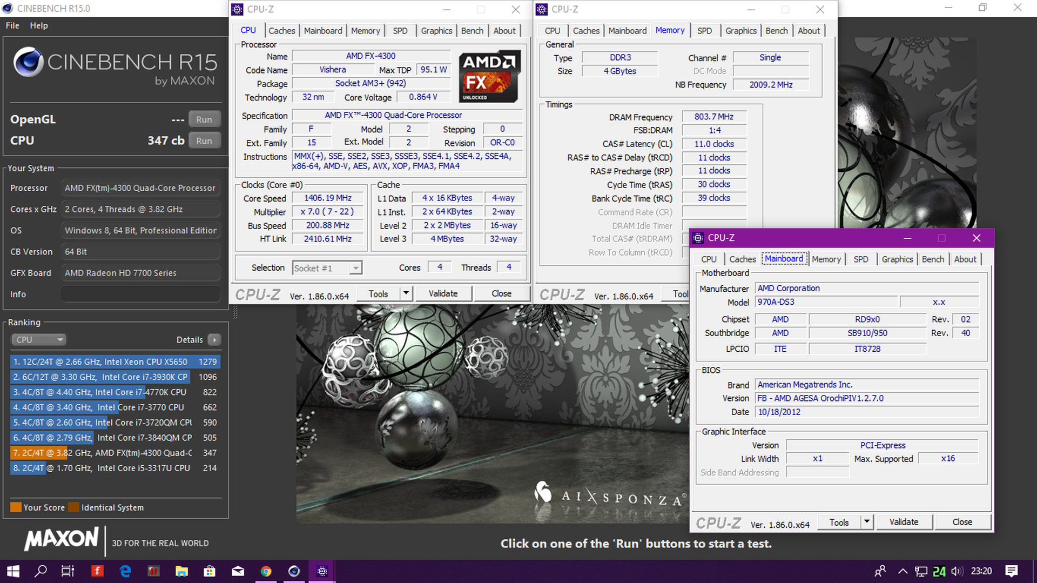This screenshot has height=583, width=1037.
Task: Open Caches tab in Mainboard CPU-Z window
Action: point(743,259)
